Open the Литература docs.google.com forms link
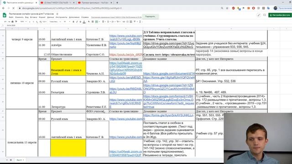The width and height of the screenshot is (292, 164). (169, 102)
